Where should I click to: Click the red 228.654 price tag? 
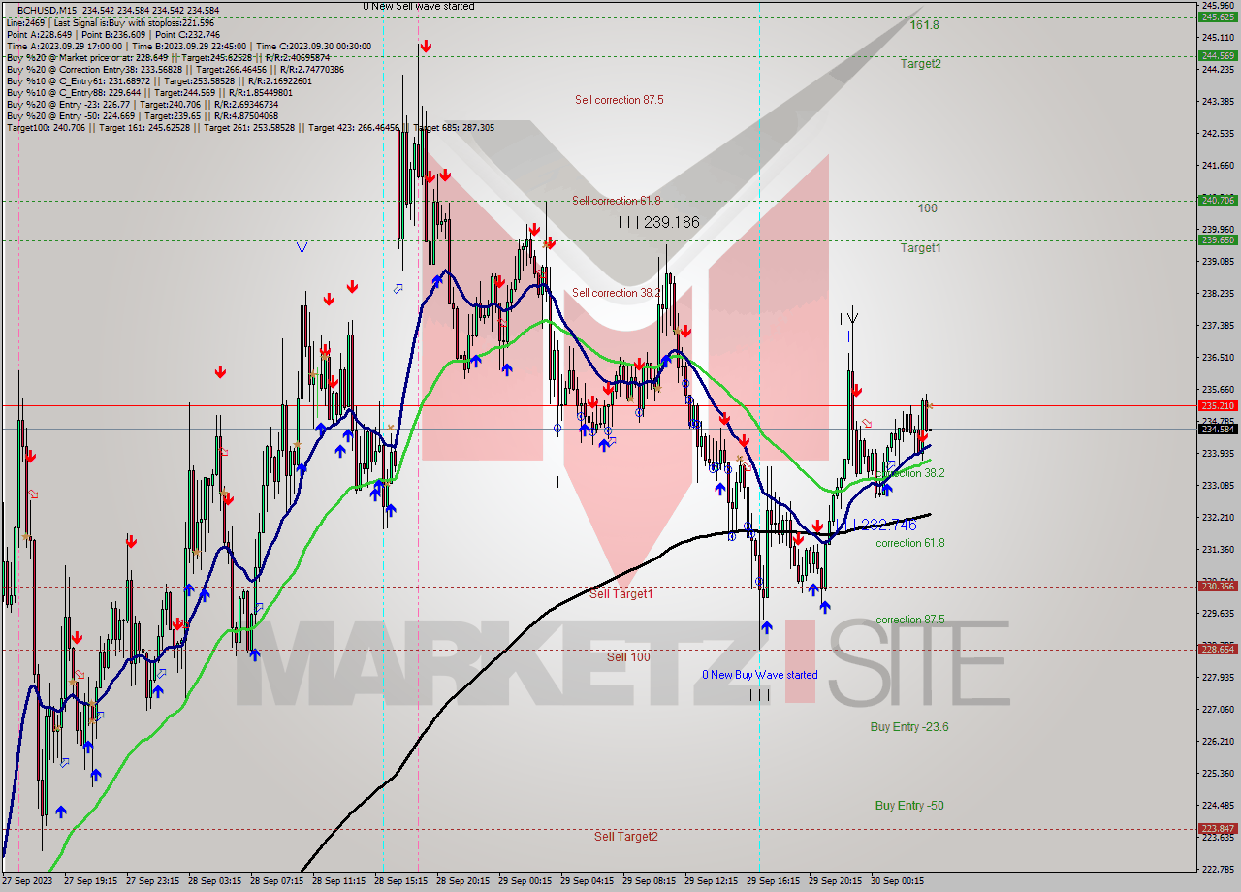[x=1218, y=649]
